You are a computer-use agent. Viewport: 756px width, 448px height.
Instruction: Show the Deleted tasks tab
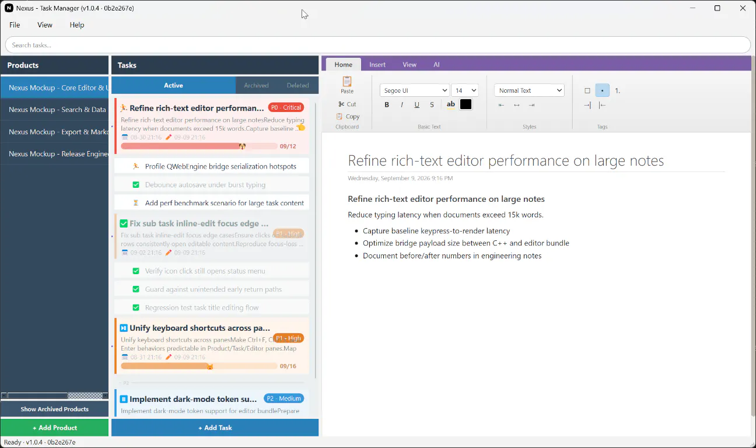tap(297, 85)
